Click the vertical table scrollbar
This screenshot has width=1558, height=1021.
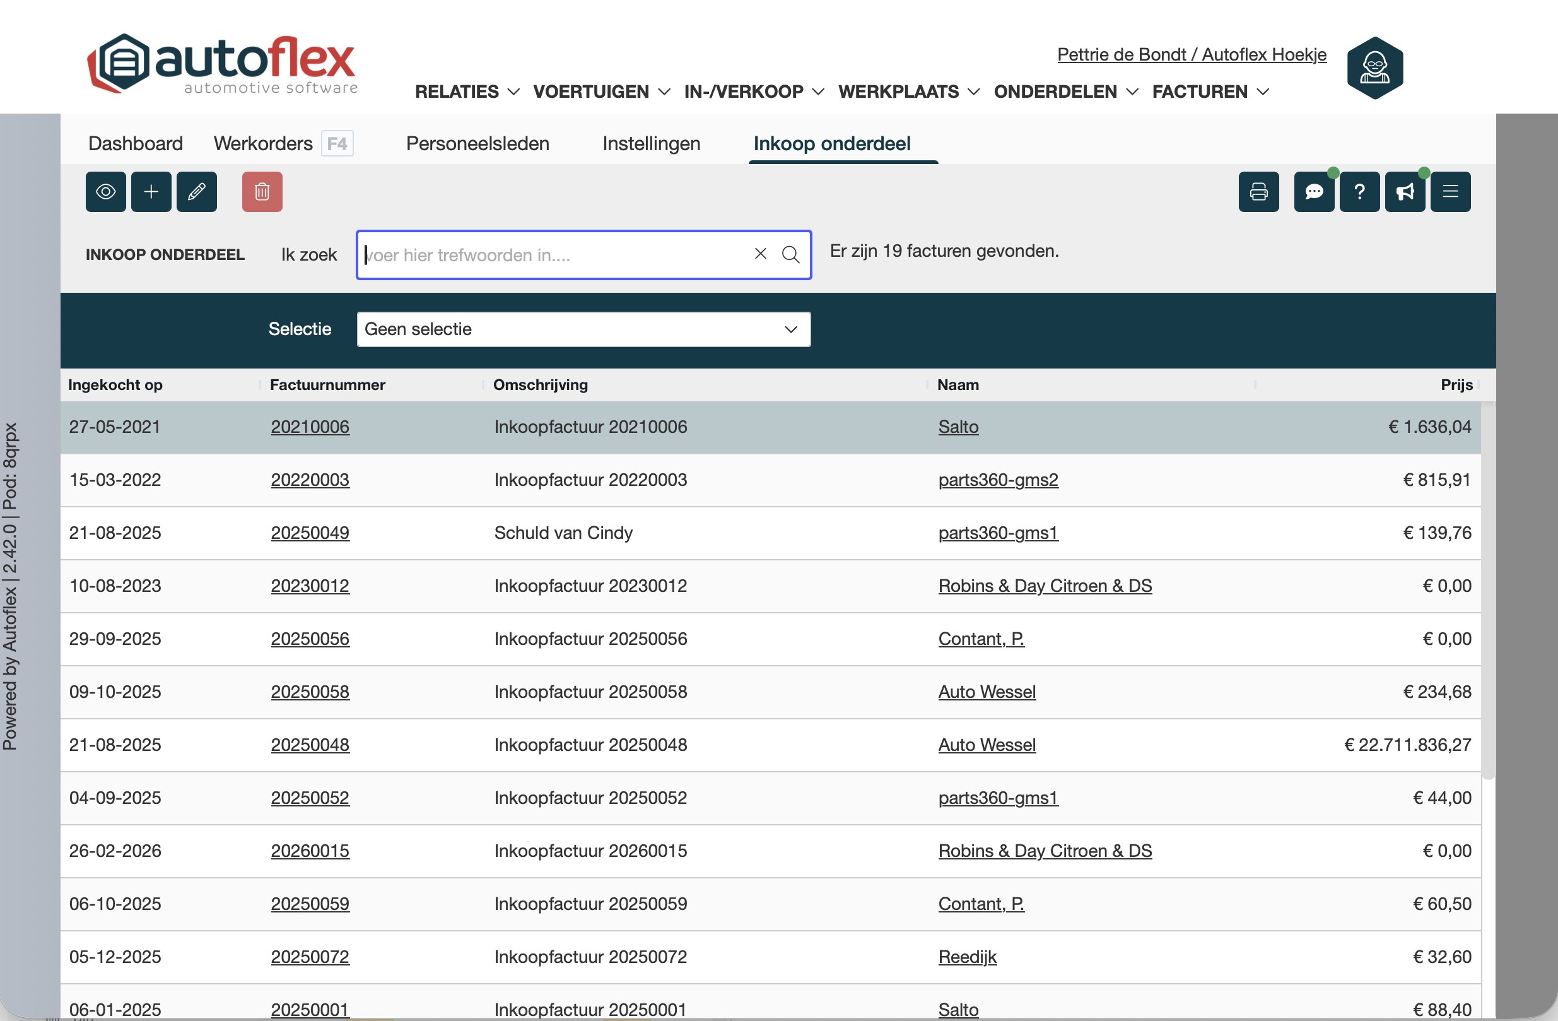click(1489, 591)
